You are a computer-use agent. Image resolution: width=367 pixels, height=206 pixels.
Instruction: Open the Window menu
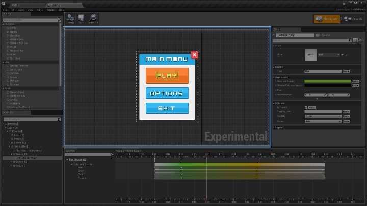(x=51, y=10)
